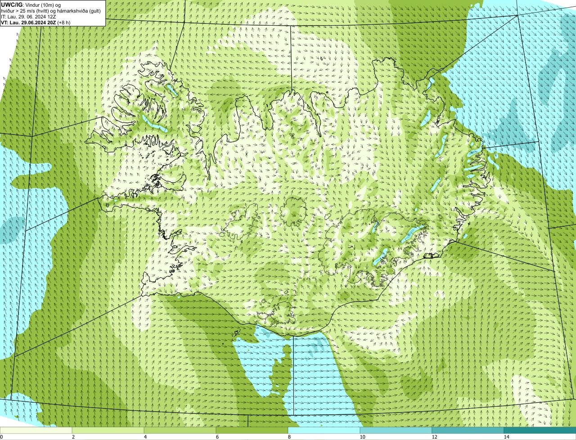The image size is (576, 440).
Task: Click the light cyan 8–10 legend segment
Action: pyautogui.click(x=324, y=430)
